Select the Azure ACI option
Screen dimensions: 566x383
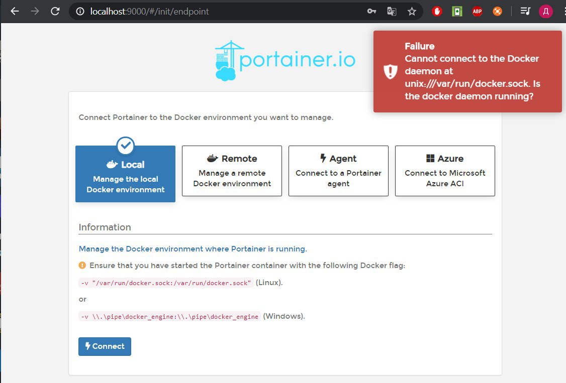445,171
